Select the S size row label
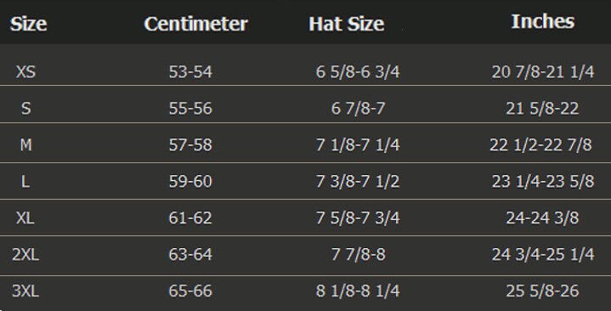 coord(26,109)
